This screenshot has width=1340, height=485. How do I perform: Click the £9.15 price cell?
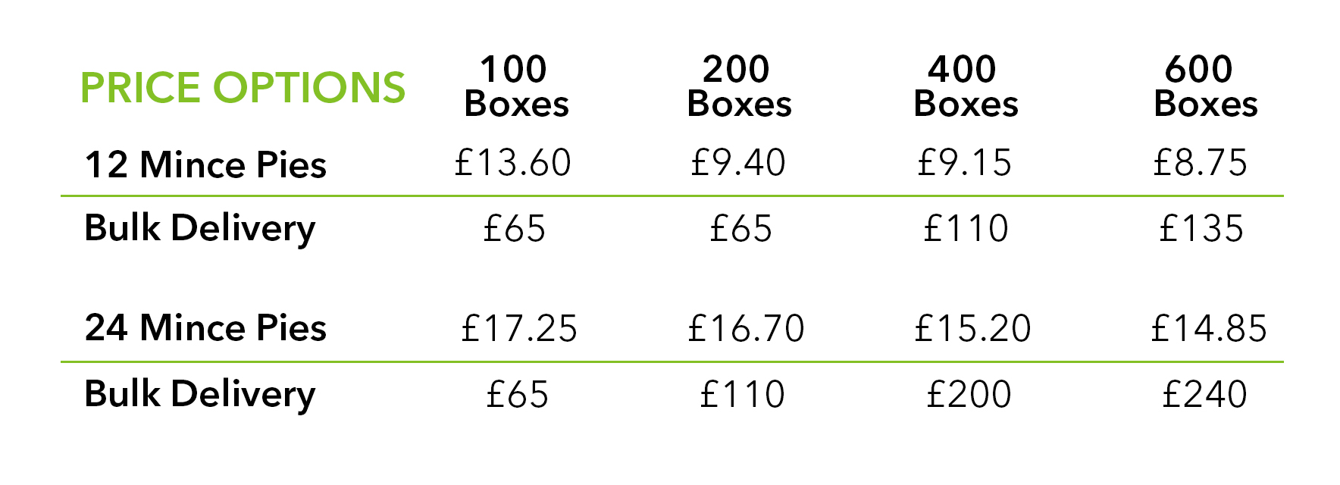pyautogui.click(x=964, y=163)
